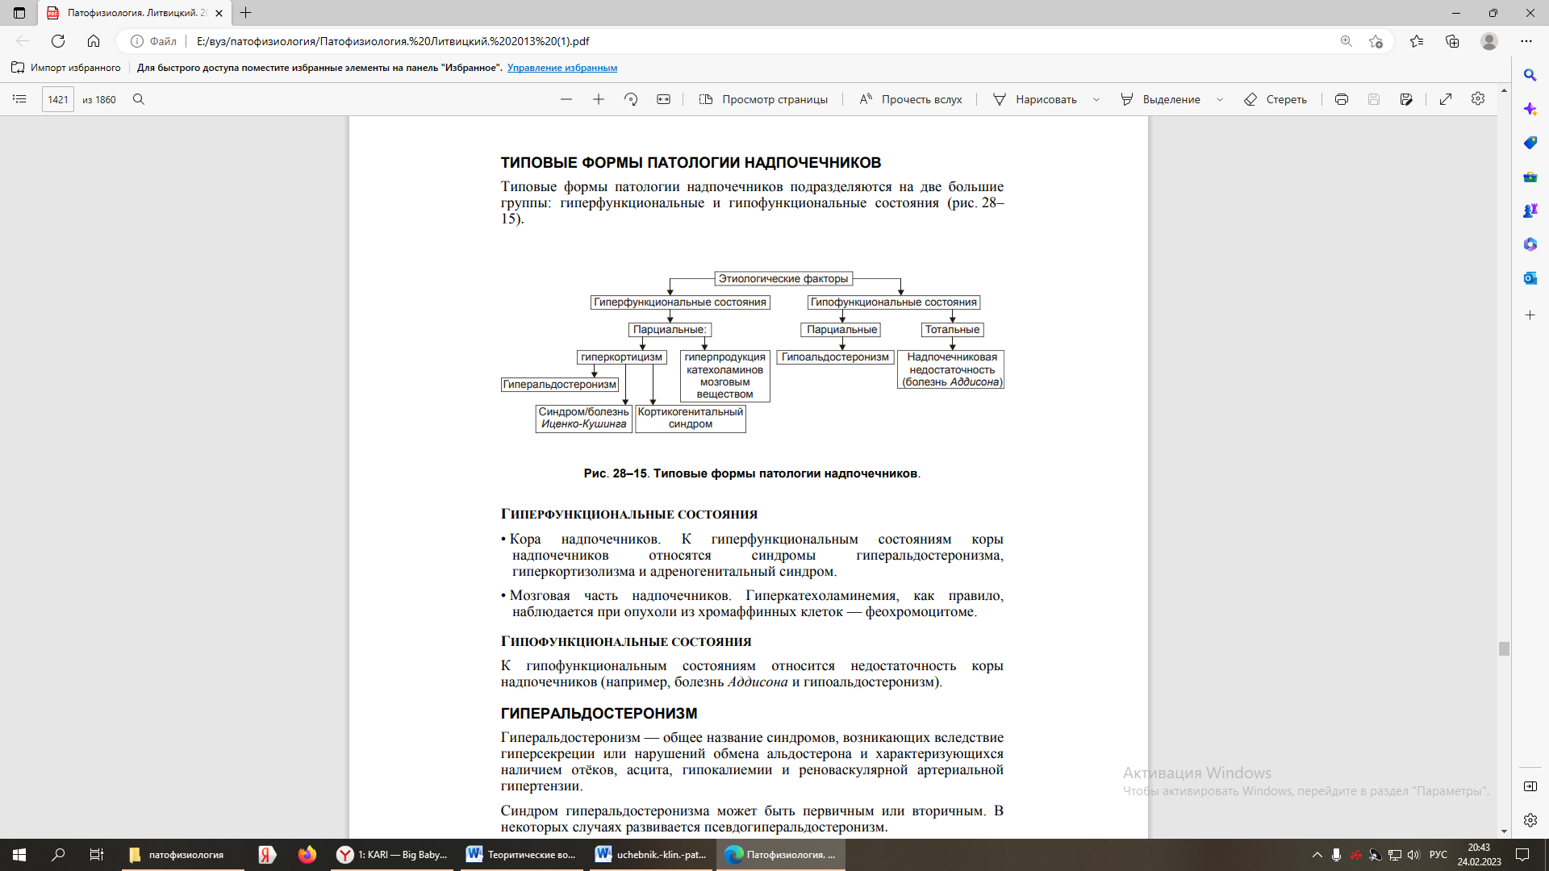Click the save as icon
Screen dimensions: 1549x871
coord(1406,99)
